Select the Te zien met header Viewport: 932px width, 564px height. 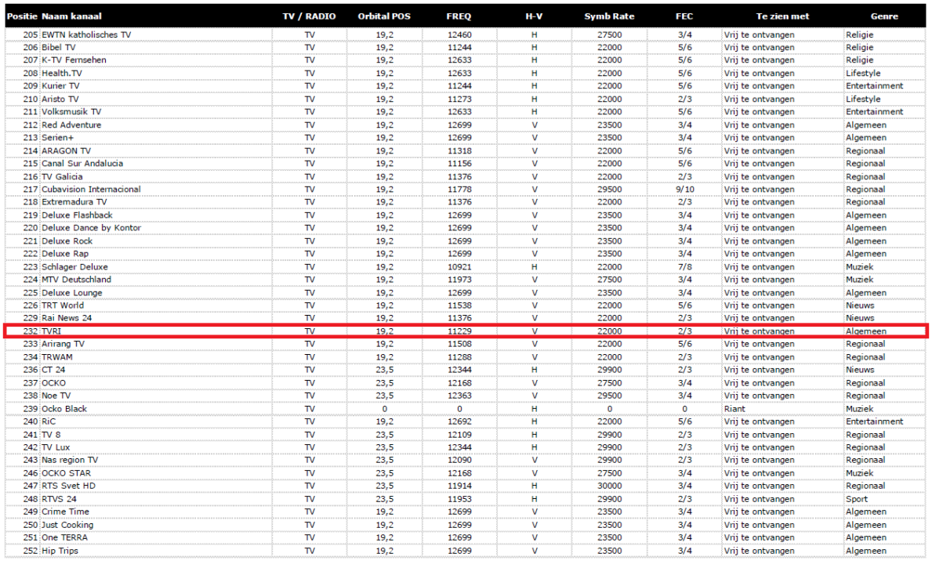782,16
